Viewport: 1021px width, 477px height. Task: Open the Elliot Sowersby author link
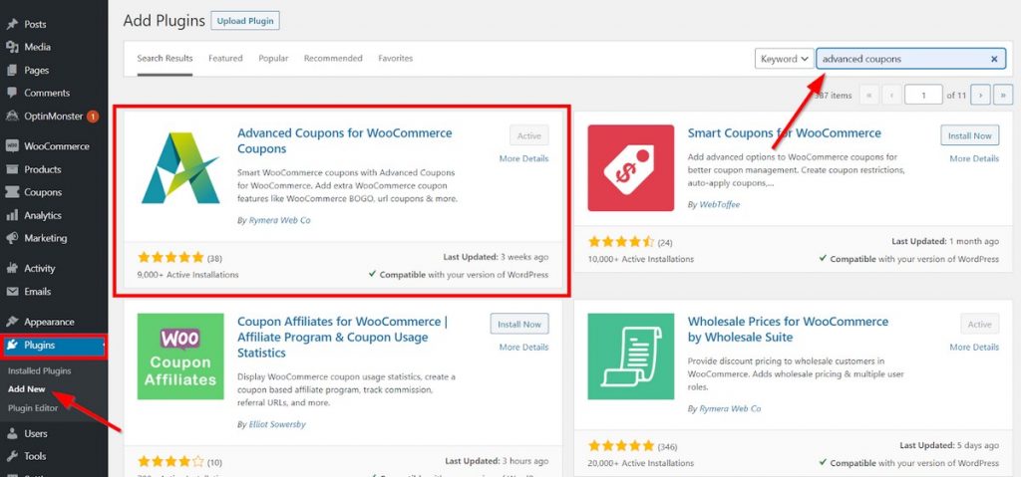[x=277, y=424]
